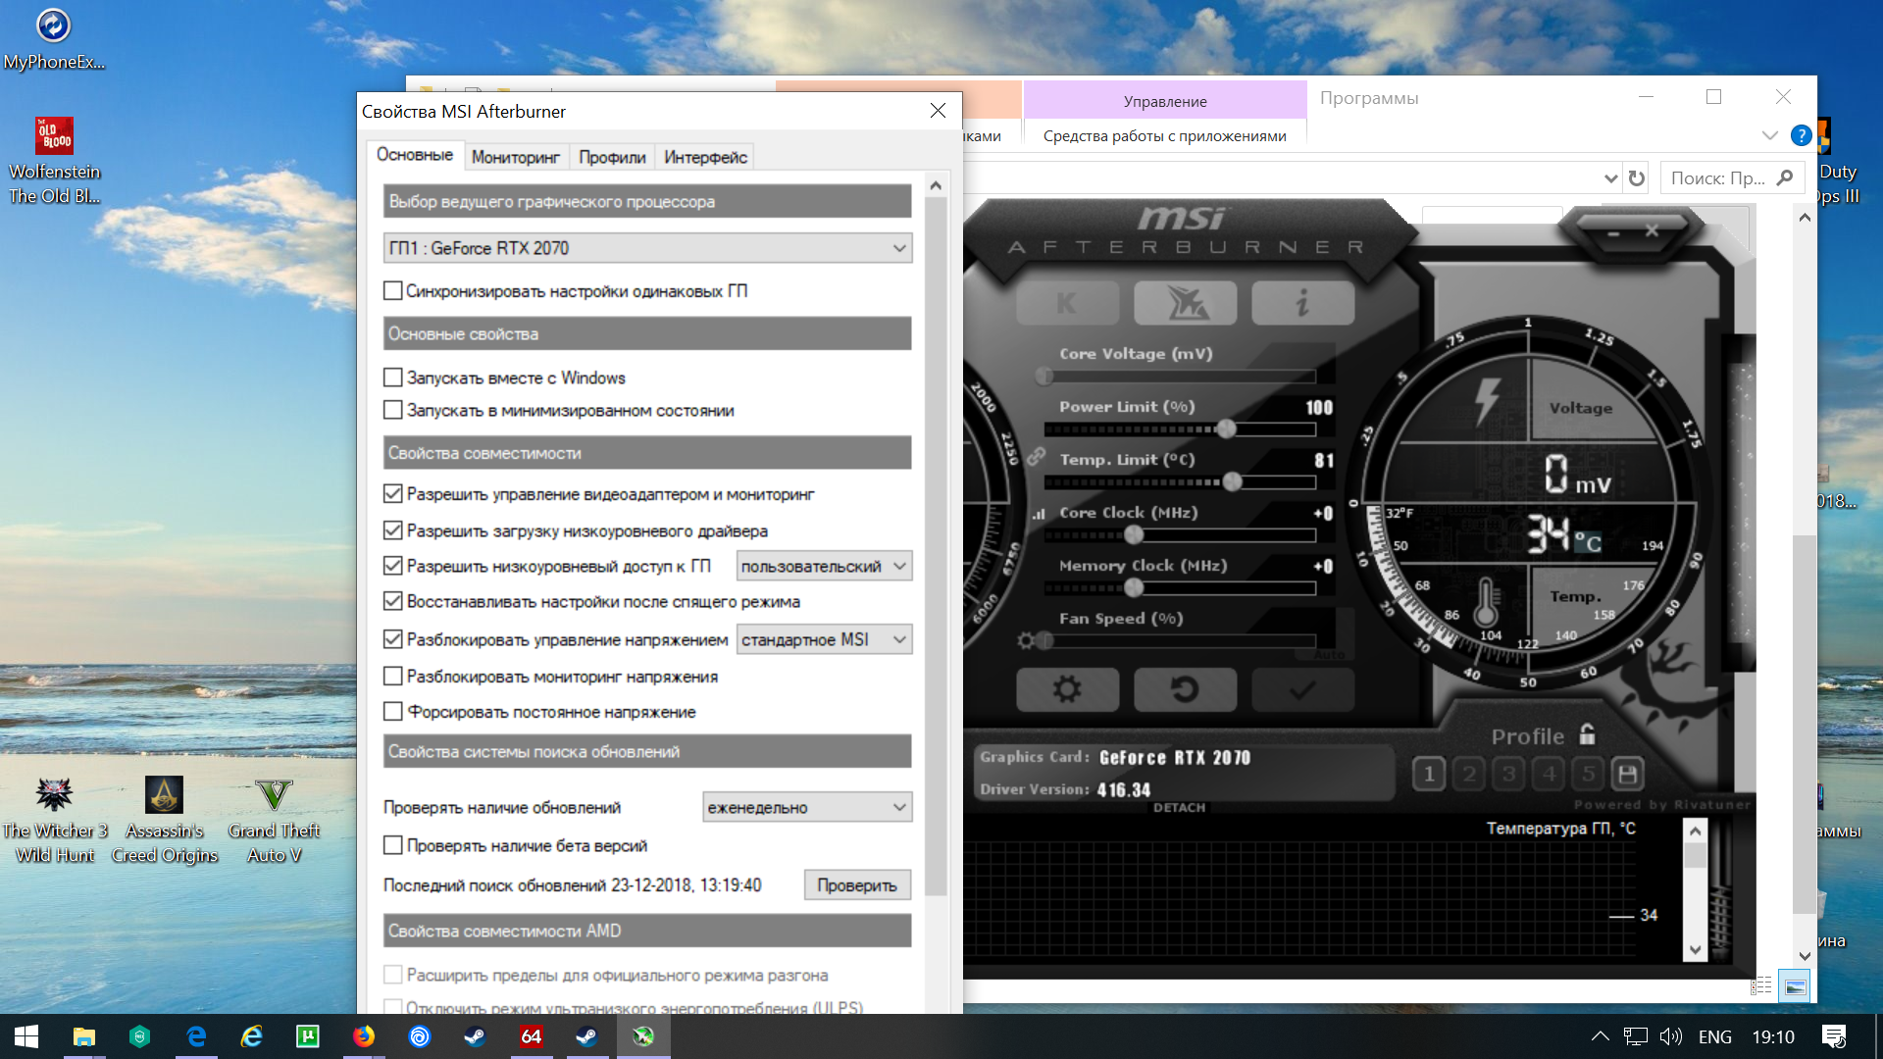Enable "Запускать вместе с Windows" checkbox
Viewport: 1883px width, 1059px height.
pos(393,378)
